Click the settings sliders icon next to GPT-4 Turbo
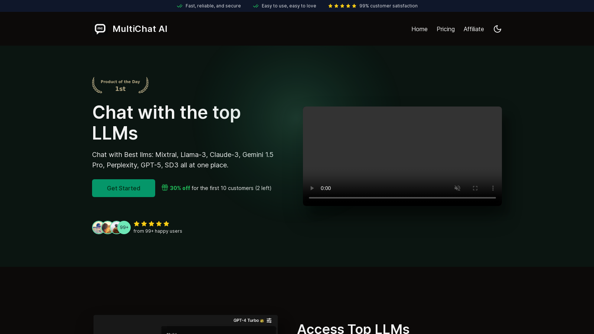Screen dimensions: 594x334 coord(269,320)
